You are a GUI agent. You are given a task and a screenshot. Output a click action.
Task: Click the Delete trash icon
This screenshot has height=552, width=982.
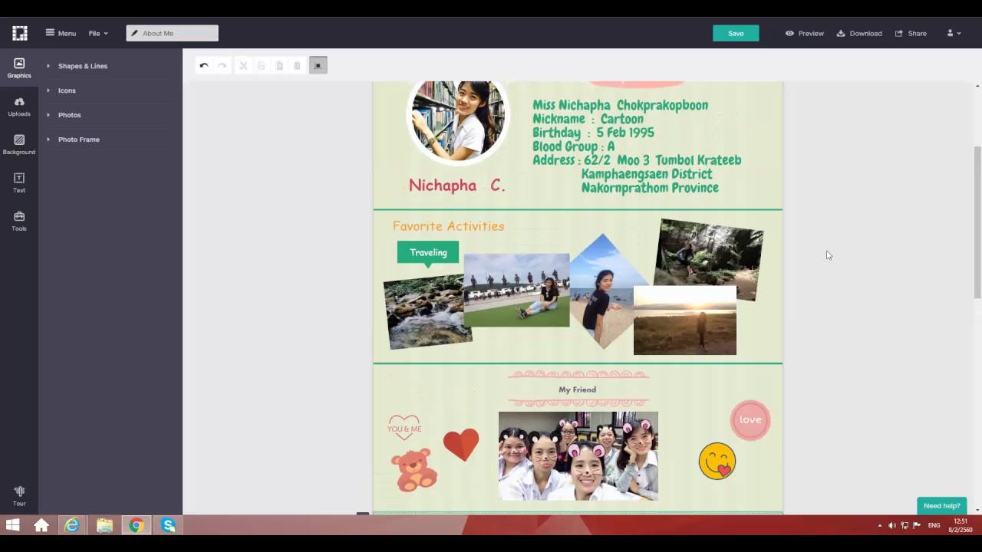coord(297,66)
